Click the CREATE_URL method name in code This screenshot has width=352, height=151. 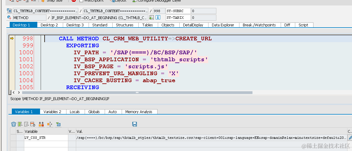(194, 39)
